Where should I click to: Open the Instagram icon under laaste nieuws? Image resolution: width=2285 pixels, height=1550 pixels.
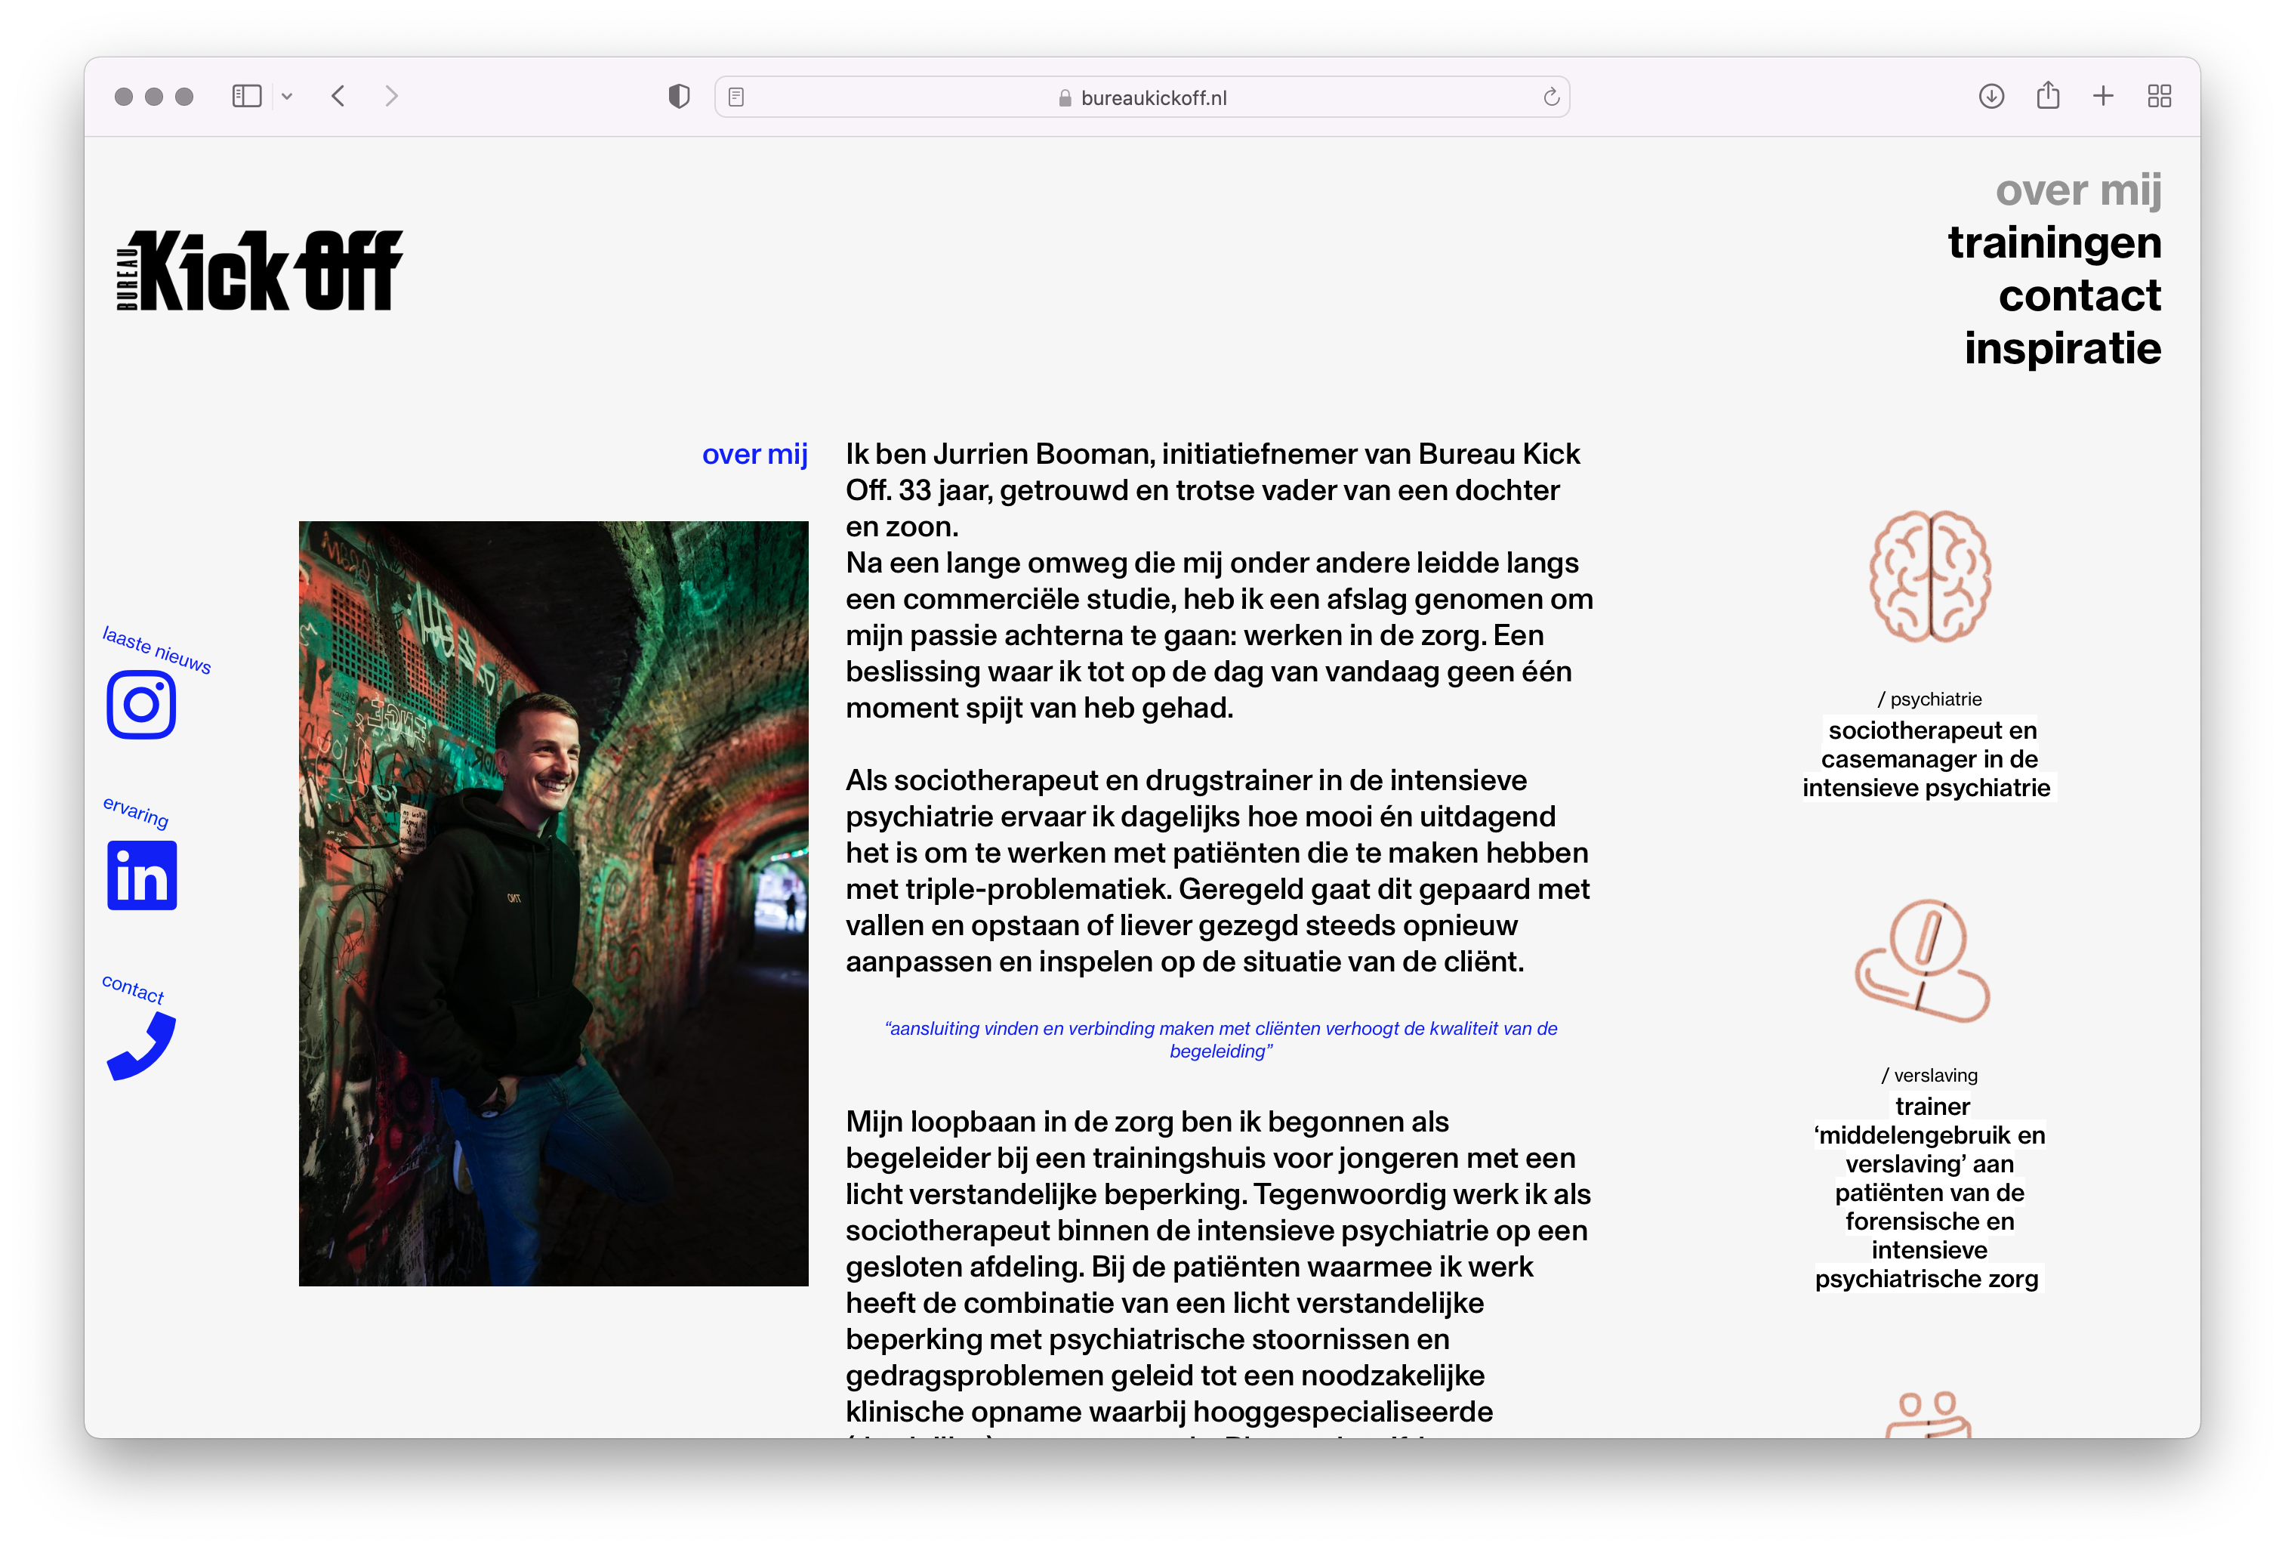pyautogui.click(x=140, y=704)
